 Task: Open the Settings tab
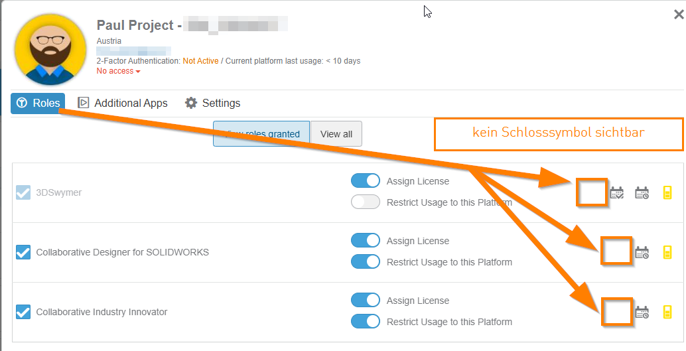(212, 103)
